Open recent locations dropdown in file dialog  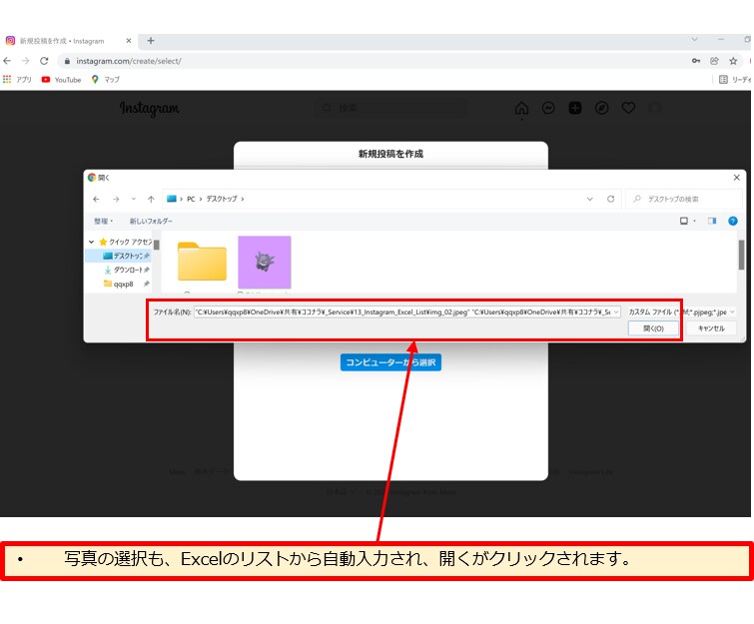134,199
